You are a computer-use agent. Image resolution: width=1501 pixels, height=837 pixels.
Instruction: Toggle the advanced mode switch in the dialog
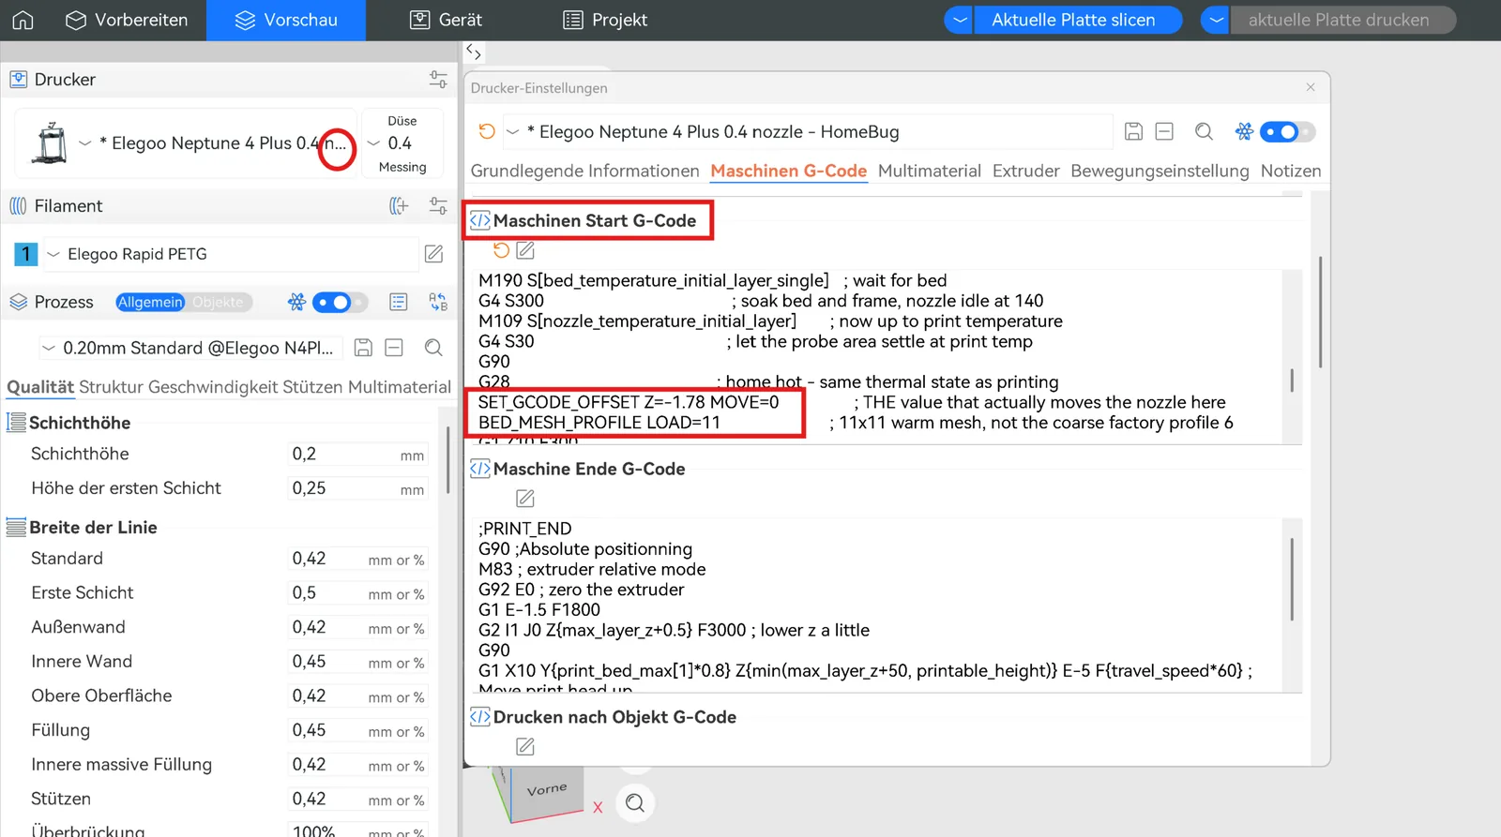point(1287,132)
